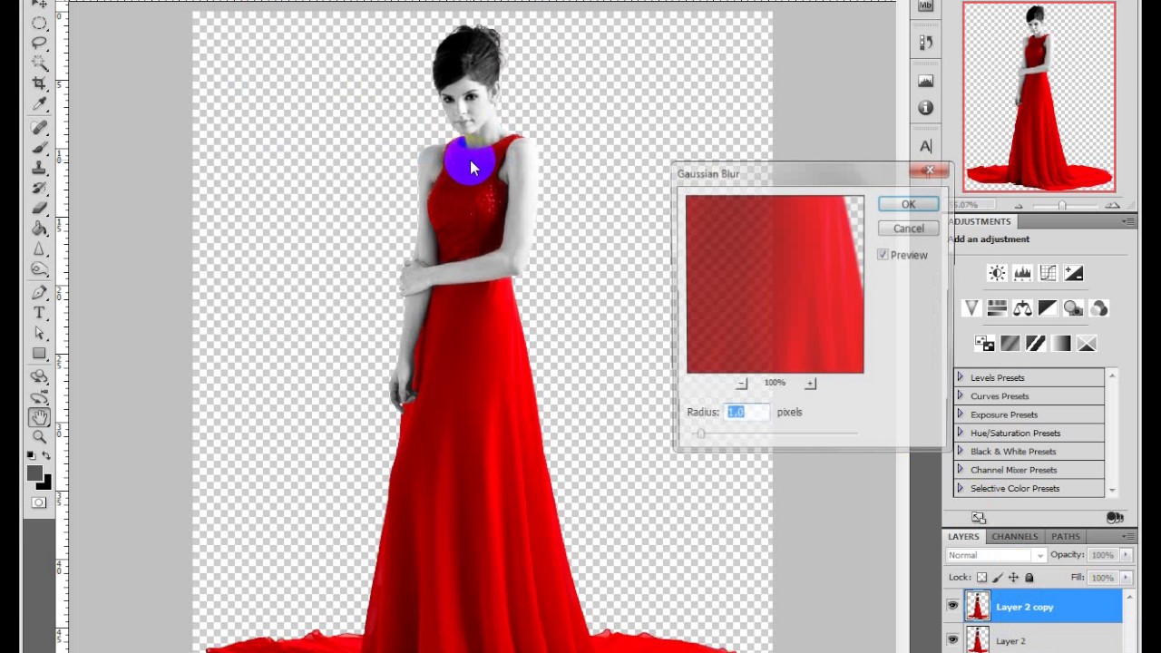Viewport: 1161px width, 653px height.
Task: Select the Rectangle shape tool
Action: click(39, 353)
